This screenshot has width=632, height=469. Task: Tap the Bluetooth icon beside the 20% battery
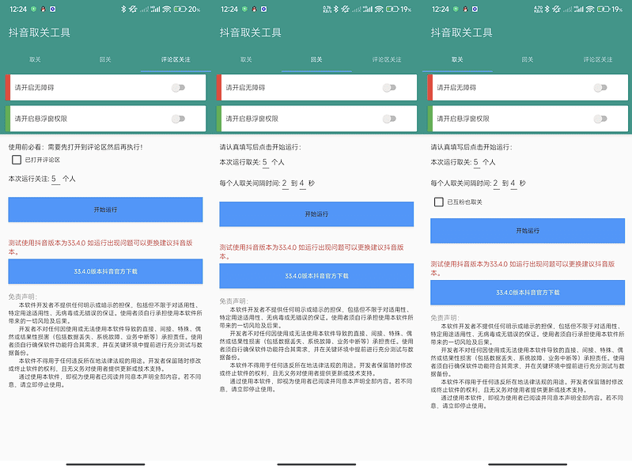coord(123,9)
